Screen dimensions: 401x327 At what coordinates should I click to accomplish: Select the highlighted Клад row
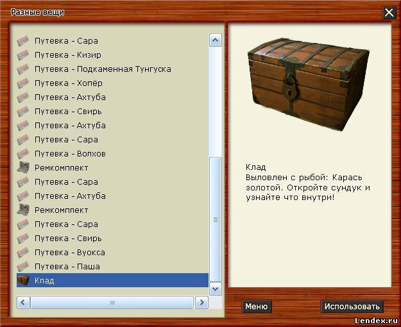click(112, 280)
